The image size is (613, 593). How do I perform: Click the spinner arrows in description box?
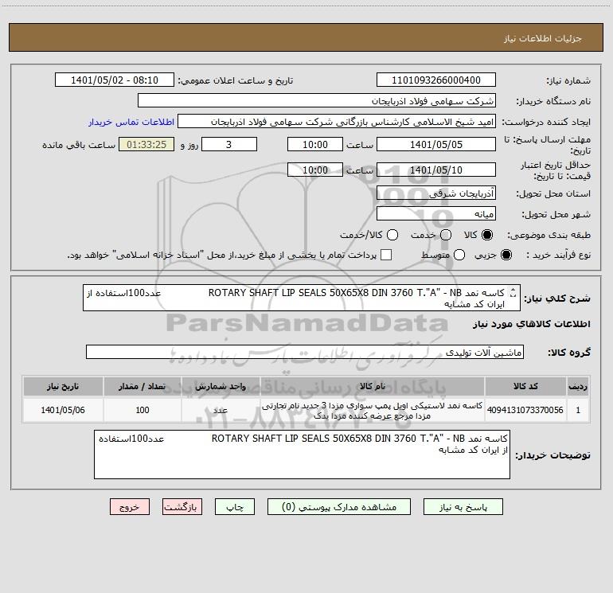coord(513,292)
